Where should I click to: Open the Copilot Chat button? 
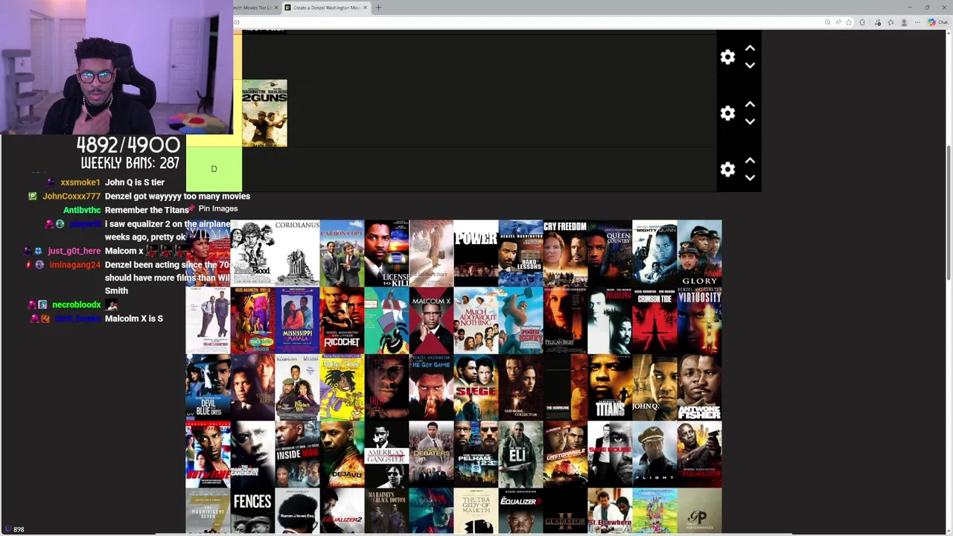pos(937,22)
